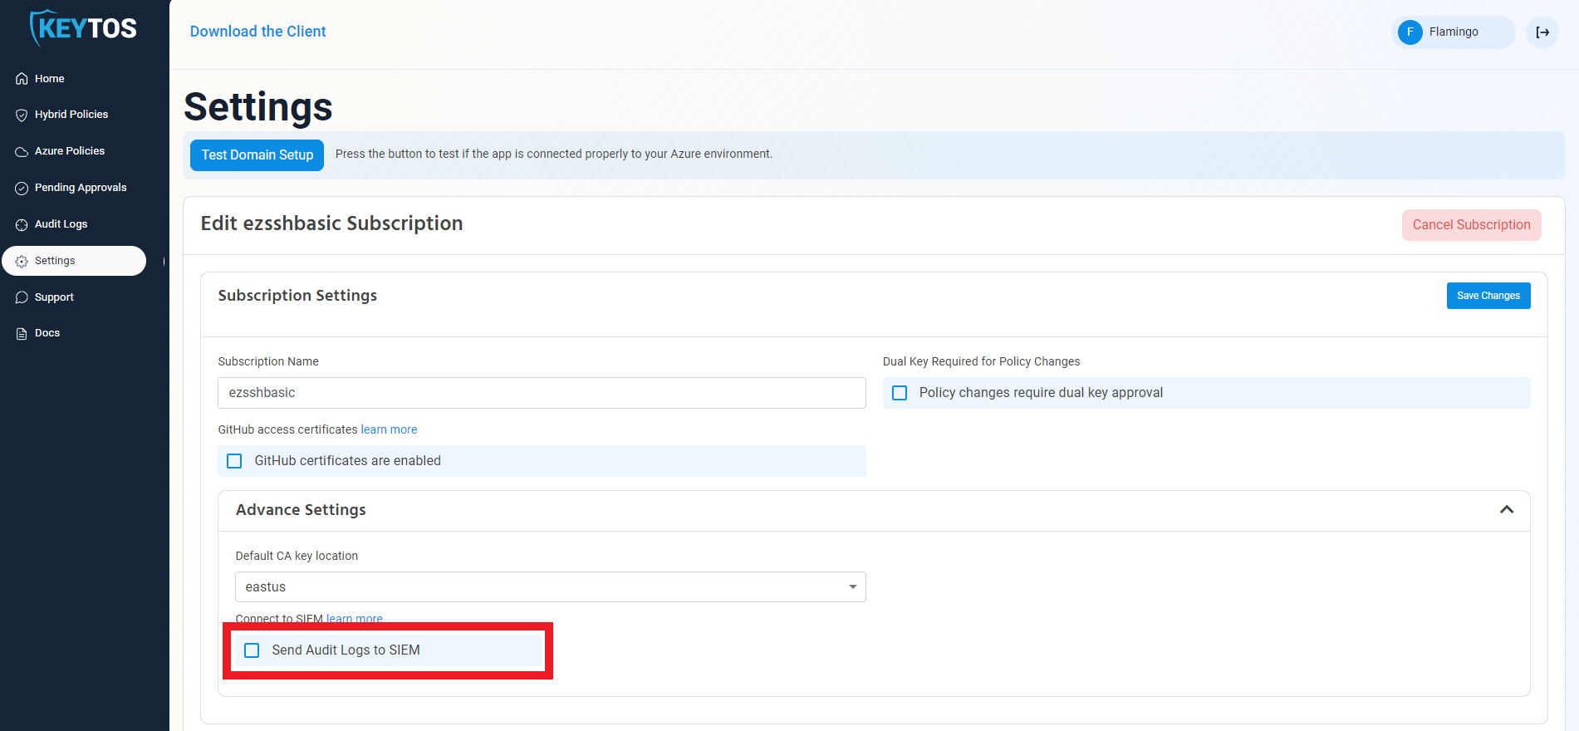Click the Audit Logs icon in sidebar
This screenshot has width=1579, height=731.
pyautogui.click(x=22, y=224)
